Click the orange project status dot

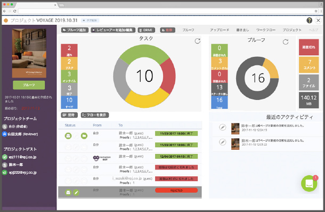[6, 20]
